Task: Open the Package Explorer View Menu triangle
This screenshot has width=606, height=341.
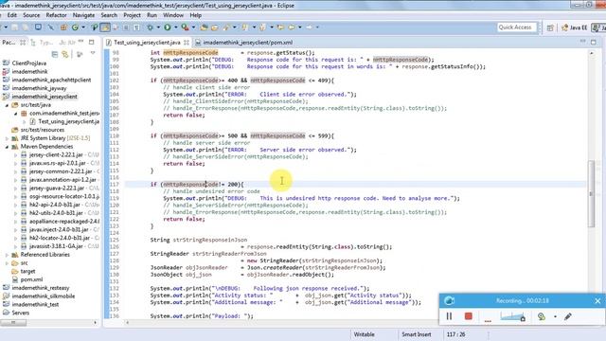Action: [x=93, y=53]
